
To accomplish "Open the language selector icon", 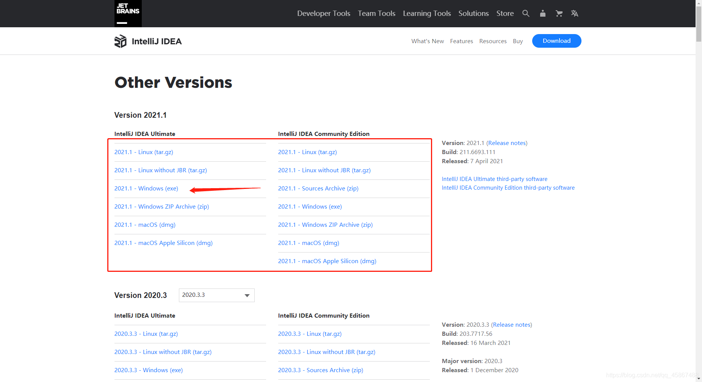I will tap(575, 13).
